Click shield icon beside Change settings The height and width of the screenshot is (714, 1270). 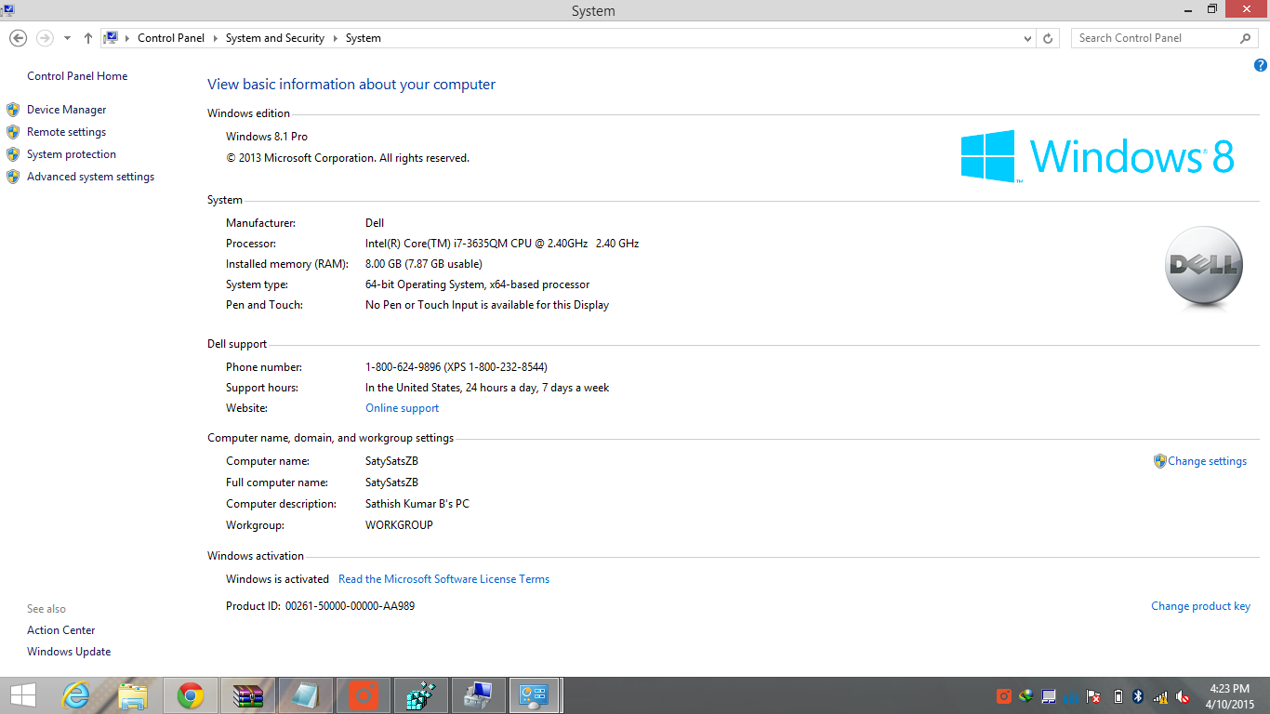1159,461
